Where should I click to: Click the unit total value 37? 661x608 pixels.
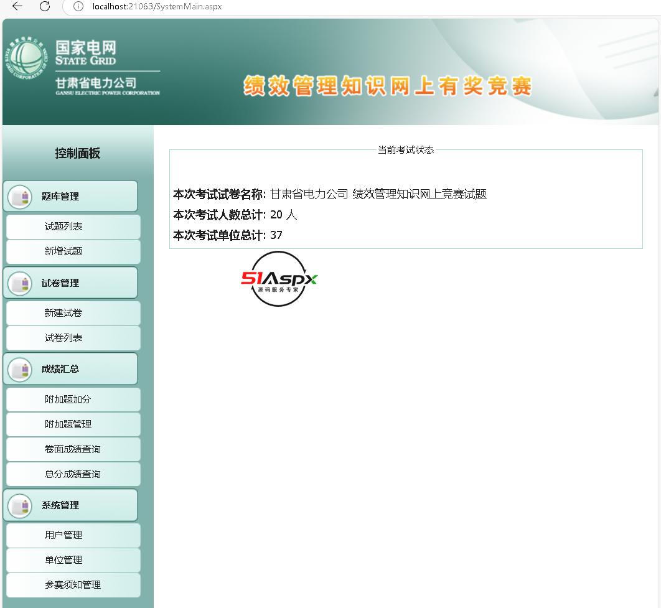click(x=276, y=235)
